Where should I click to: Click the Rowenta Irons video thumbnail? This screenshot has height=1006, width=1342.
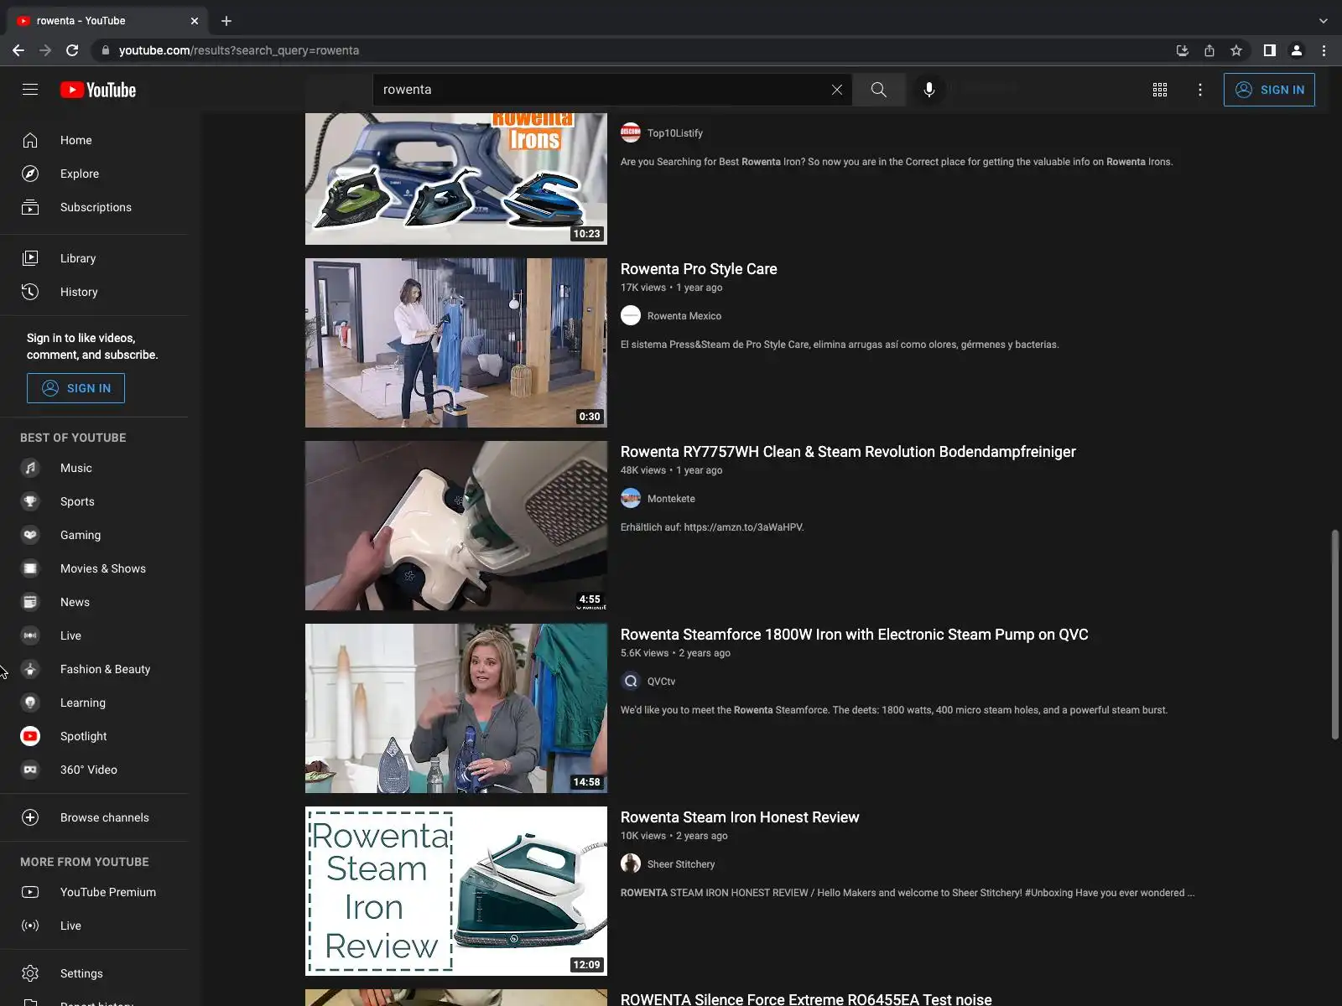456,179
